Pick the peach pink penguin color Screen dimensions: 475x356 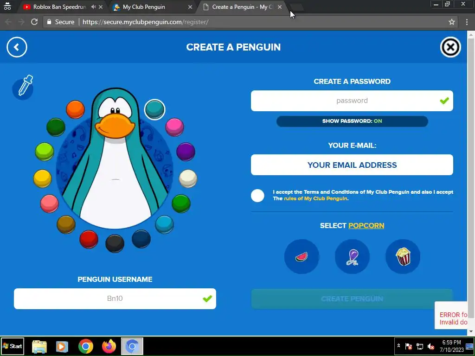pyautogui.click(x=49, y=203)
